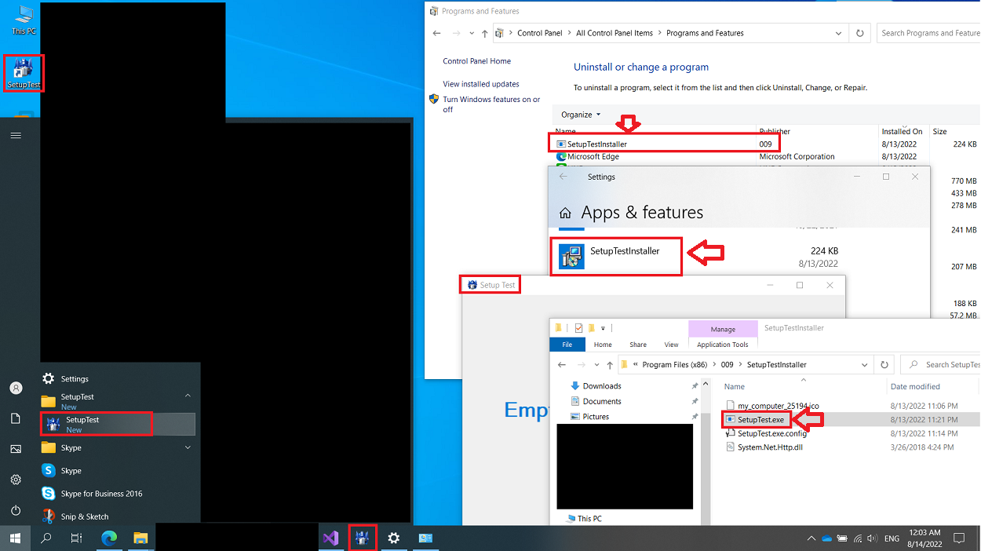Select SetupTest.exe file in Explorer
This screenshot has width=981, height=551.
[x=760, y=420]
